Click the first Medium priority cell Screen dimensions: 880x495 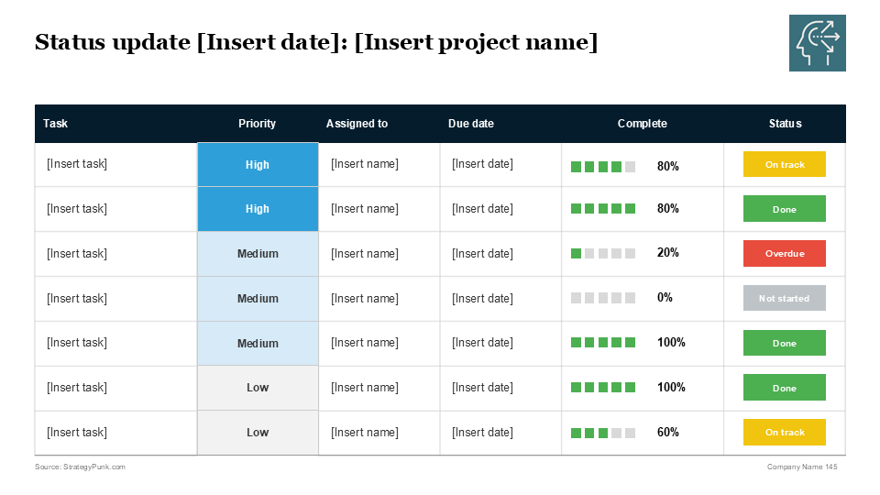(x=258, y=254)
